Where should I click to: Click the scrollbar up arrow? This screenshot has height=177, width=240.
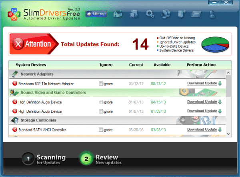(228, 73)
